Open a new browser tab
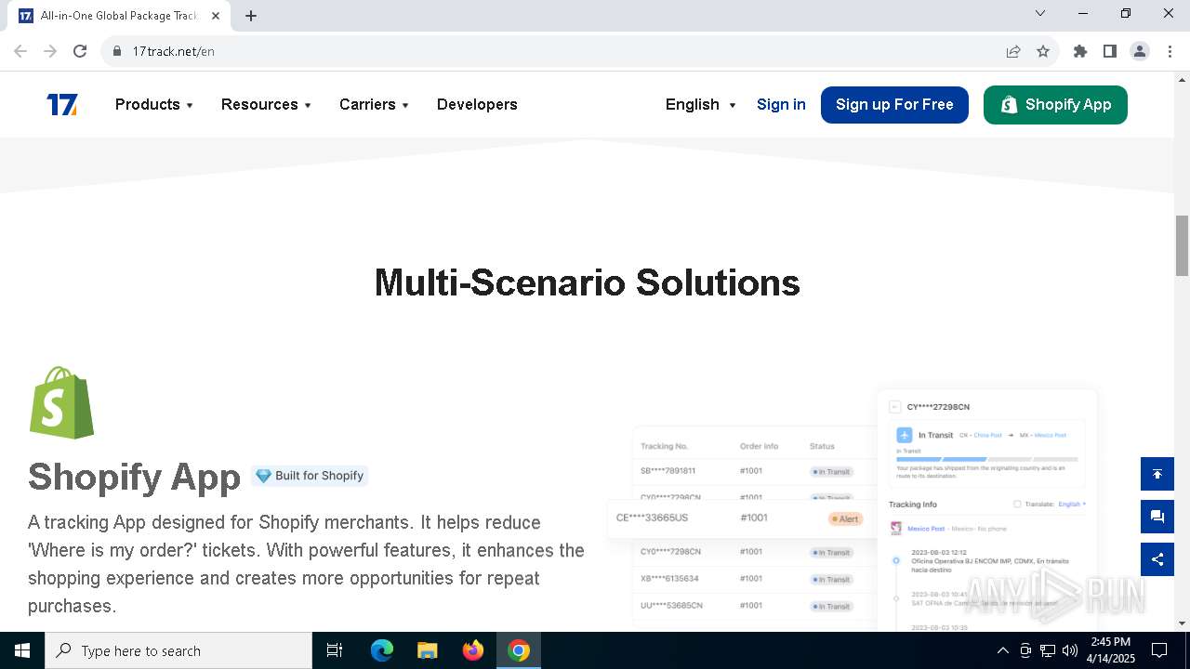Image resolution: width=1190 pixels, height=669 pixels. tap(251, 15)
